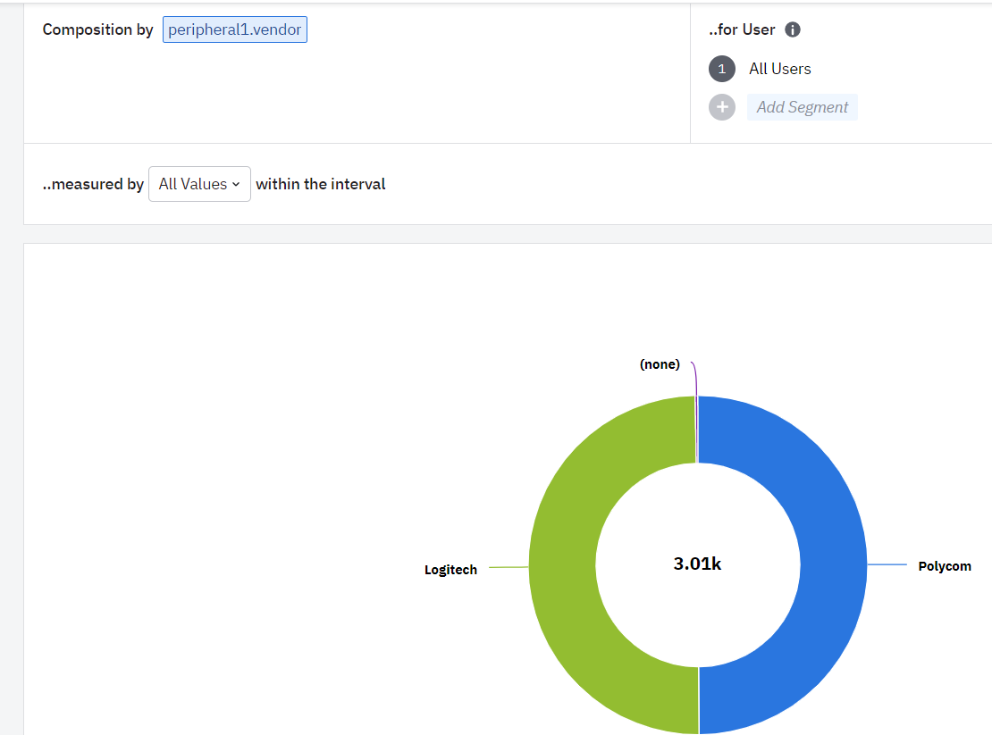Screen dimensions: 992x735
Task: Click the ..for User heading
Action: coord(742,29)
